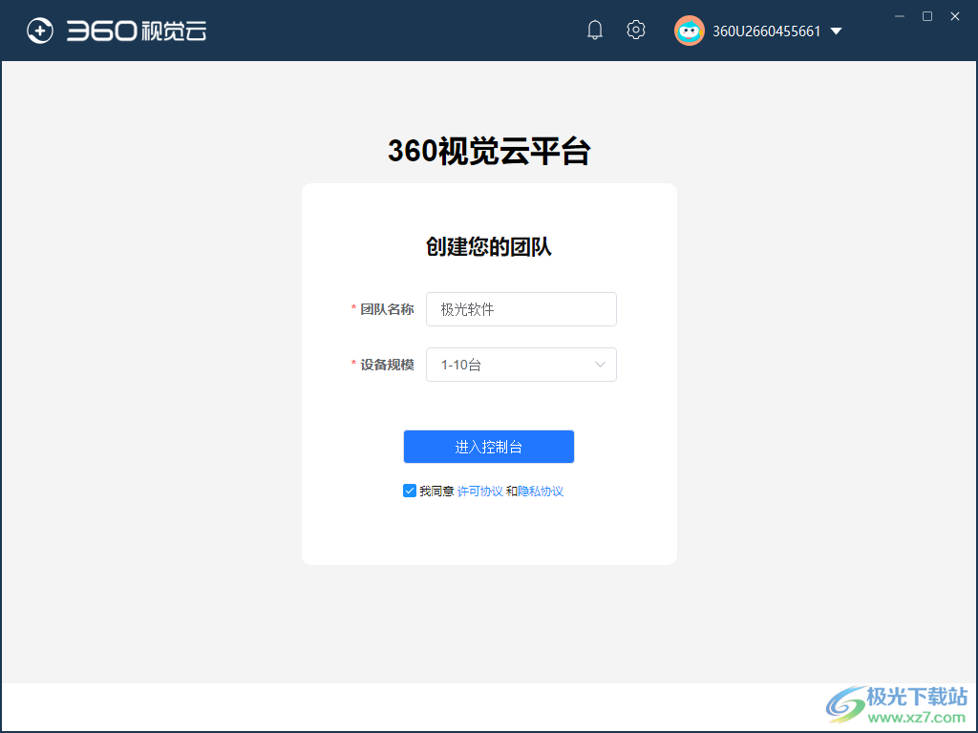Viewport: 978px width, 733px height.
Task: Open the 隐私协议 link
Action: pyautogui.click(x=541, y=492)
